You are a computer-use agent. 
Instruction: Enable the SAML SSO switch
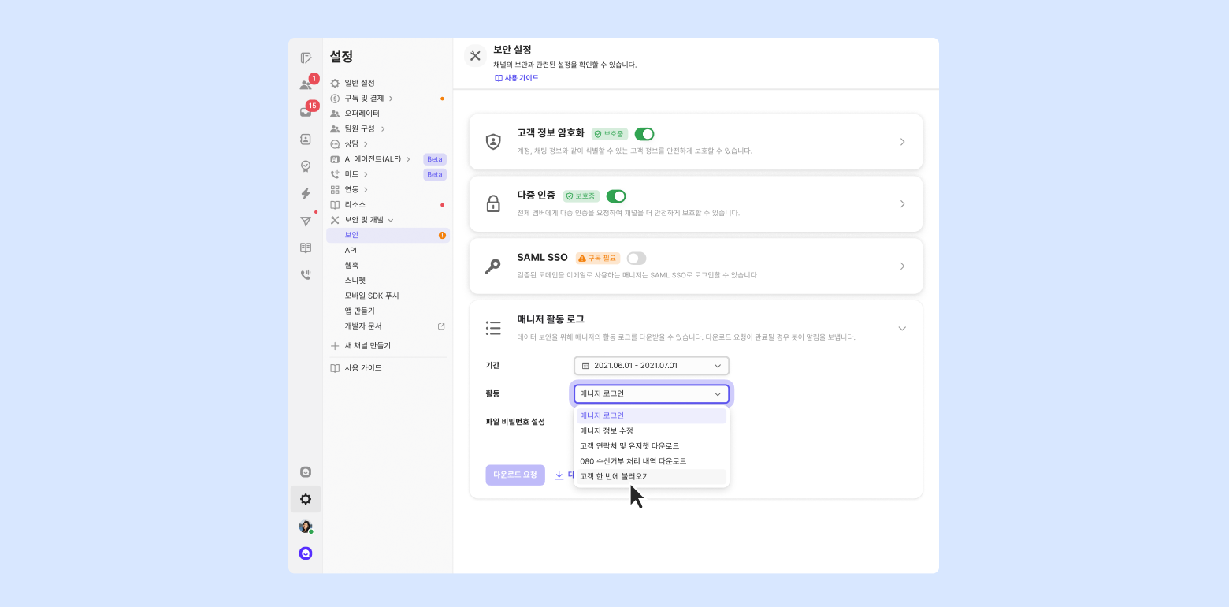pyautogui.click(x=636, y=259)
